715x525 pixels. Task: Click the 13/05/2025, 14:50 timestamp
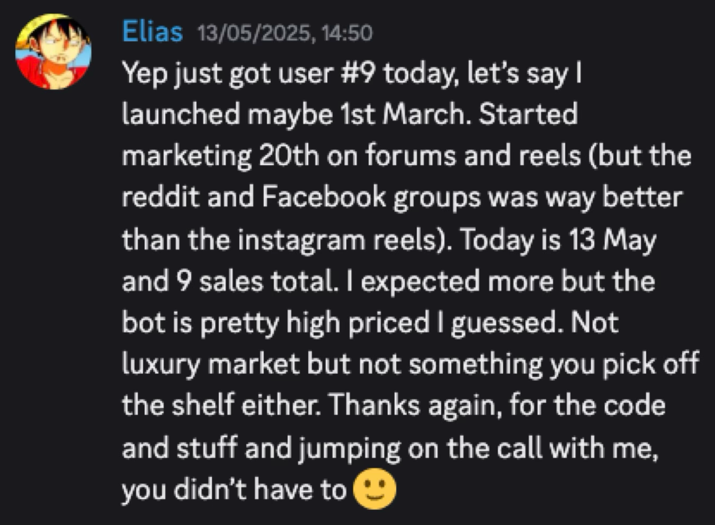285,33
